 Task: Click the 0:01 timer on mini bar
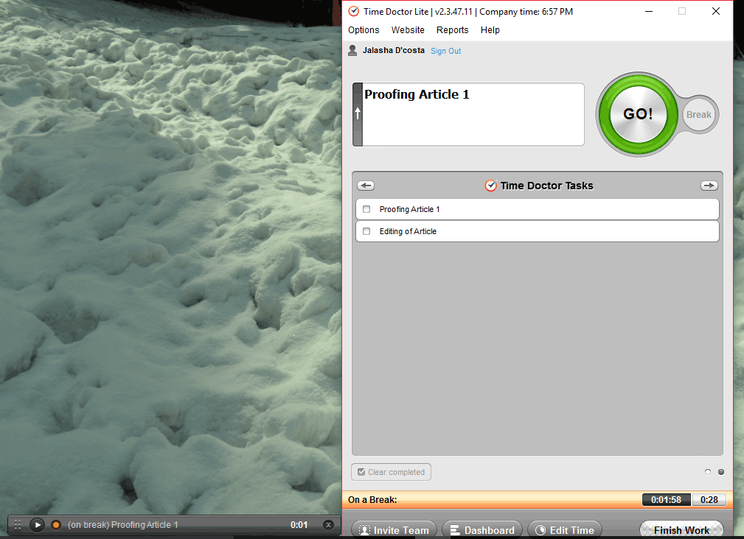click(x=299, y=525)
